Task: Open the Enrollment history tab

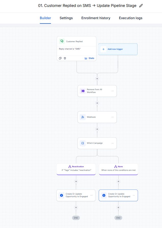Action: click(x=96, y=18)
